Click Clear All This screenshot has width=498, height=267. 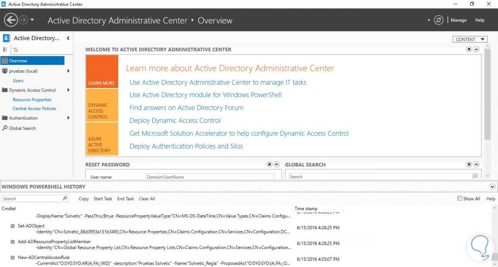[x=147, y=198]
